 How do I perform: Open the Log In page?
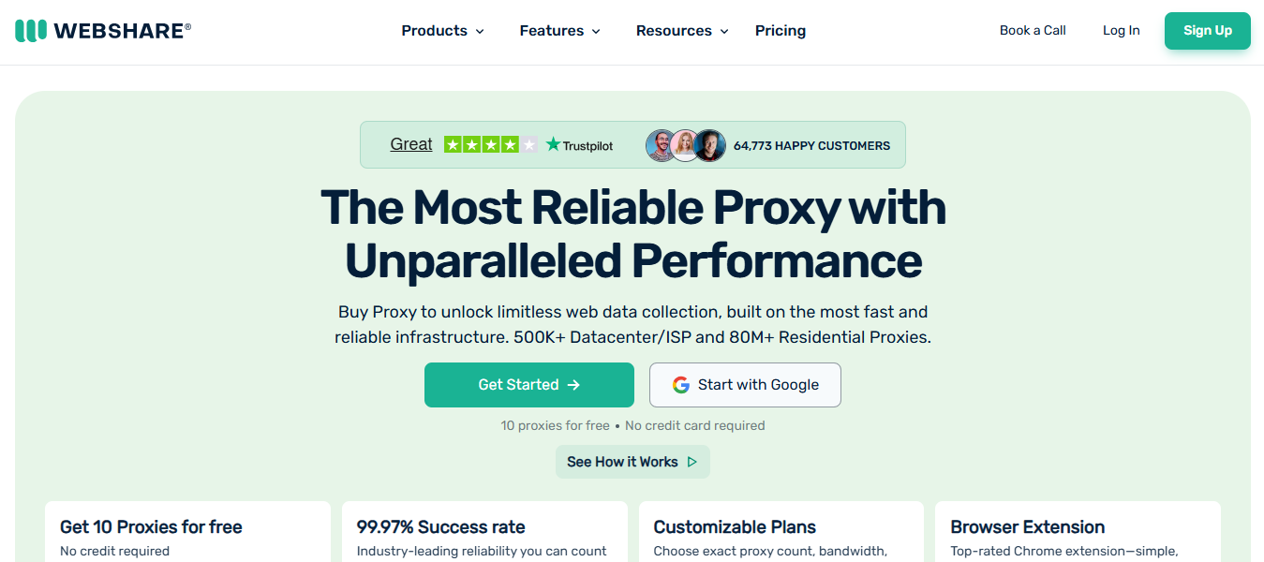pos(1121,30)
